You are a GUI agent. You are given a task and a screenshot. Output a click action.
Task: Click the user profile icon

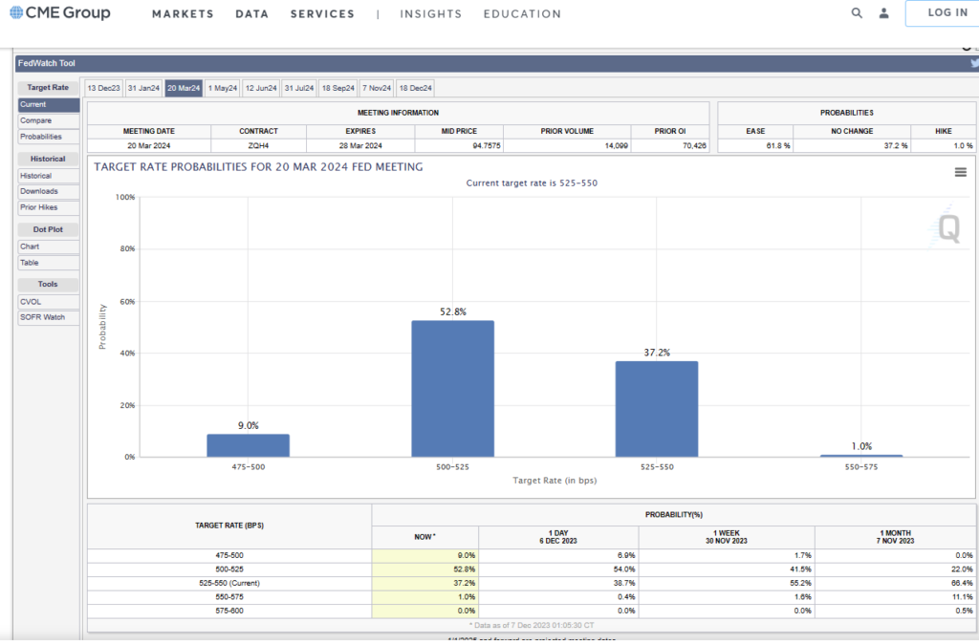coord(883,13)
